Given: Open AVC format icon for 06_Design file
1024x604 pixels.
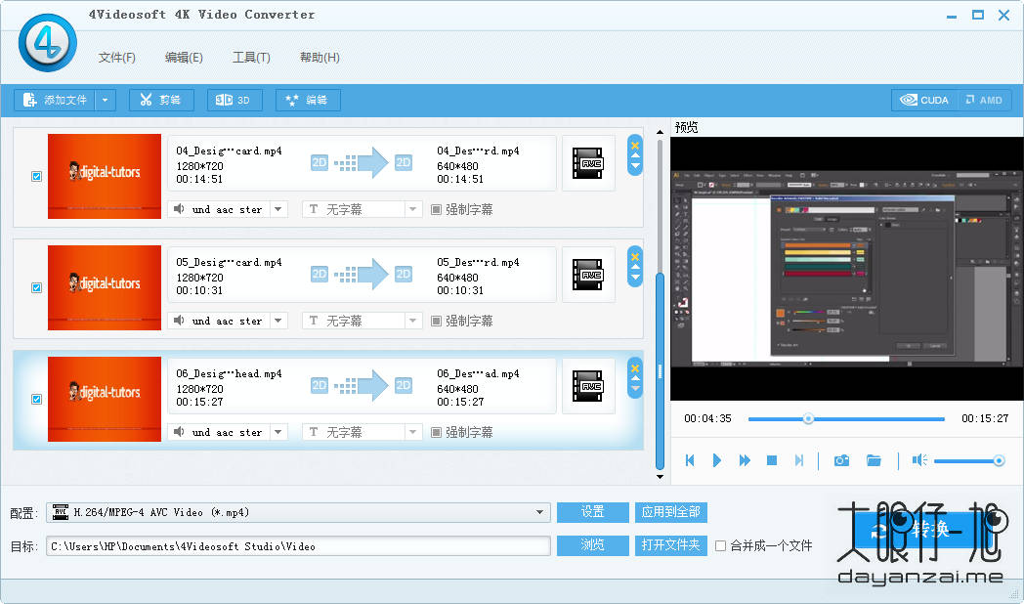Looking at the screenshot, I should [x=588, y=386].
